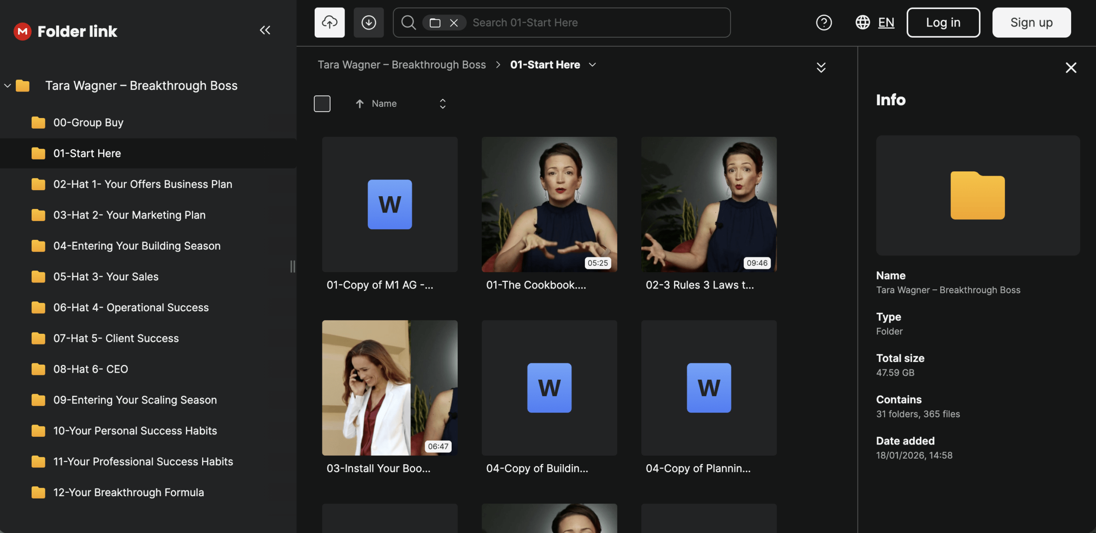Image resolution: width=1096 pixels, height=533 pixels.
Task: Tick the select-all checkbox
Action: (322, 103)
